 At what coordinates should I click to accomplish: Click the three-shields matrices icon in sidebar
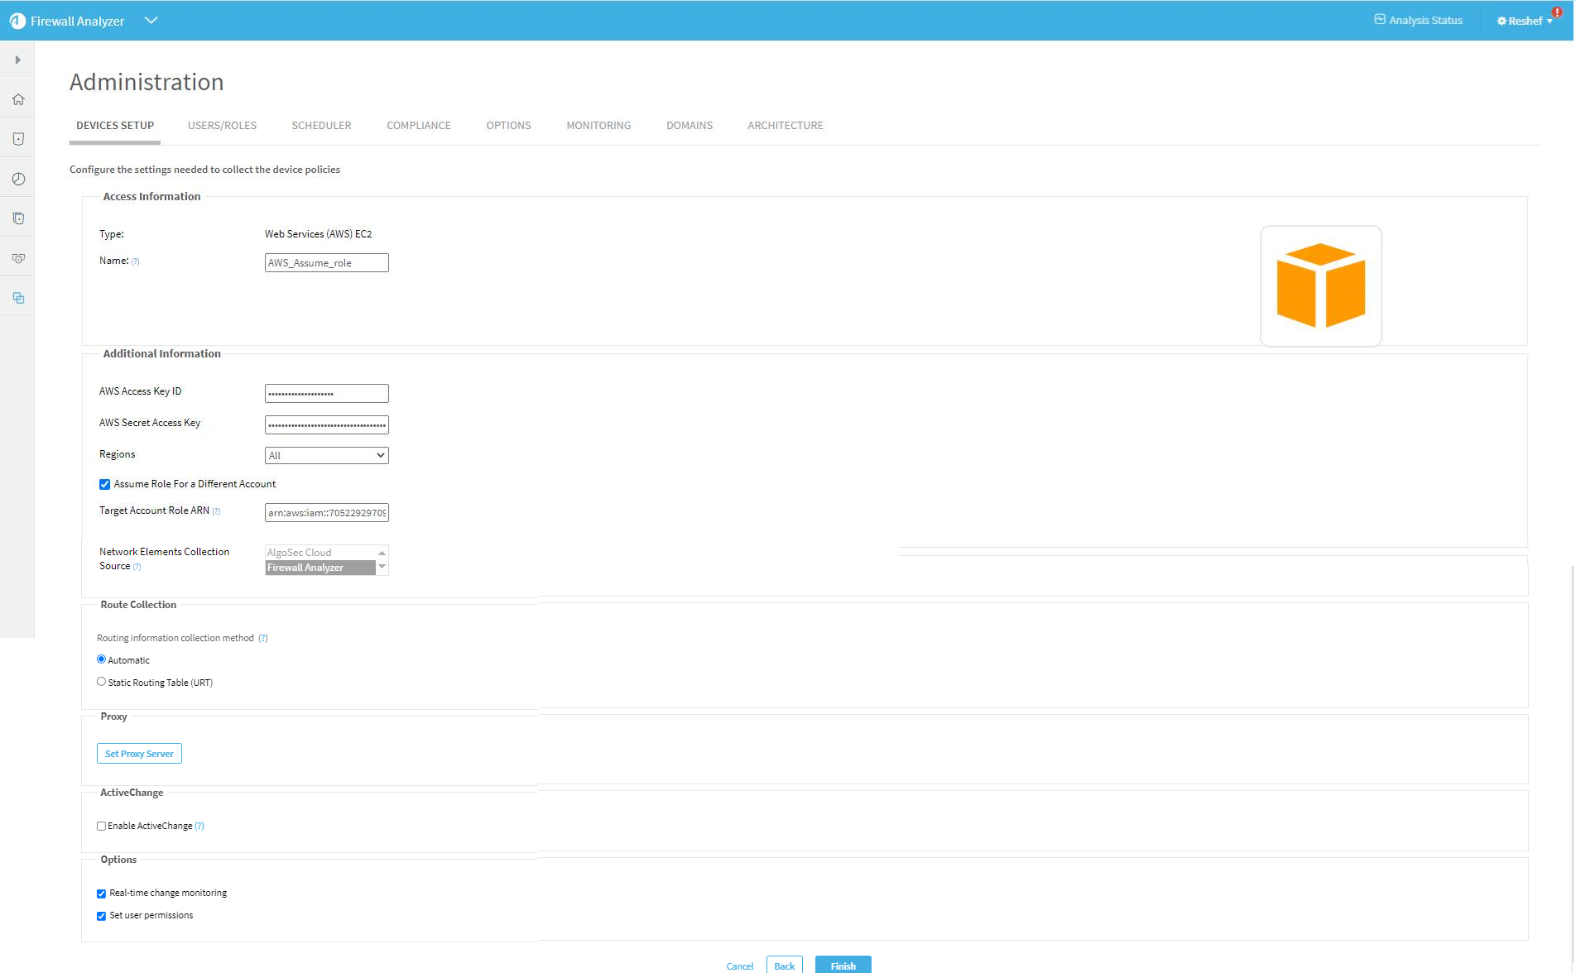point(18,258)
